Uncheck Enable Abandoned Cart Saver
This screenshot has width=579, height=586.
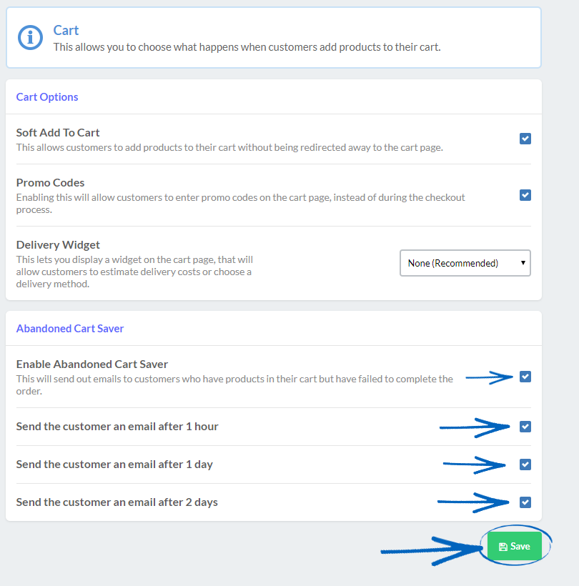click(525, 377)
